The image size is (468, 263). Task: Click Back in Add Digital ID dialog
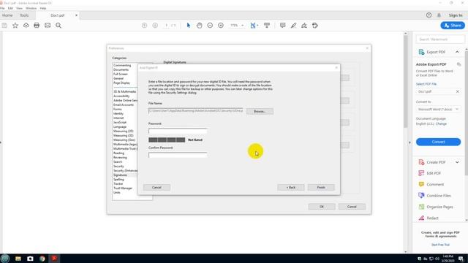tap(291, 187)
